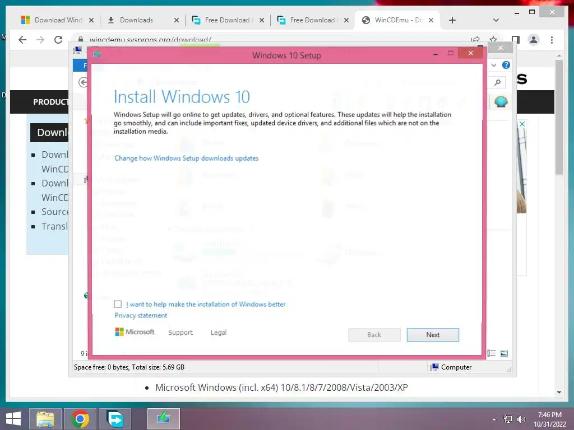Open File Explorer from the taskbar
Image resolution: width=574 pixels, height=430 pixels.
click(x=45, y=419)
